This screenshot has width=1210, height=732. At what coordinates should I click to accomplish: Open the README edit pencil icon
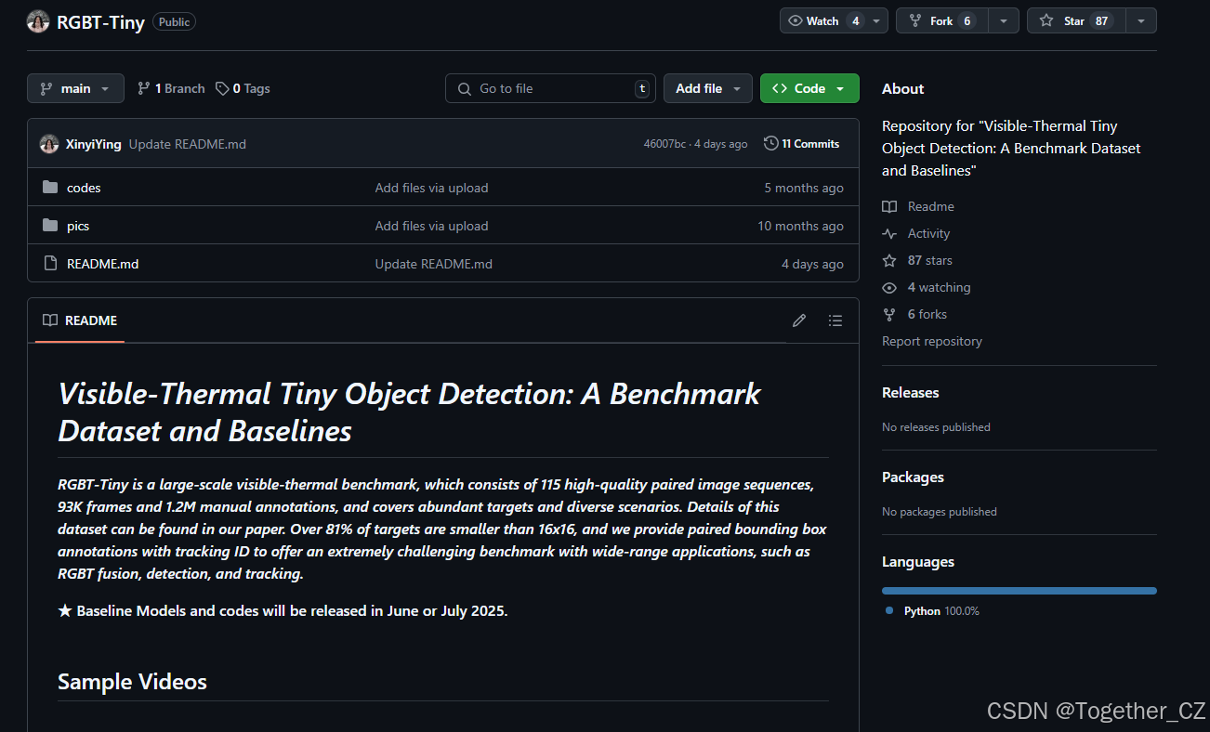pyautogui.click(x=799, y=320)
